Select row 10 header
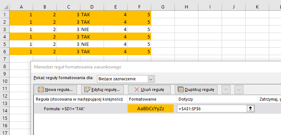This screenshot has height=135, width=281. (5, 81)
